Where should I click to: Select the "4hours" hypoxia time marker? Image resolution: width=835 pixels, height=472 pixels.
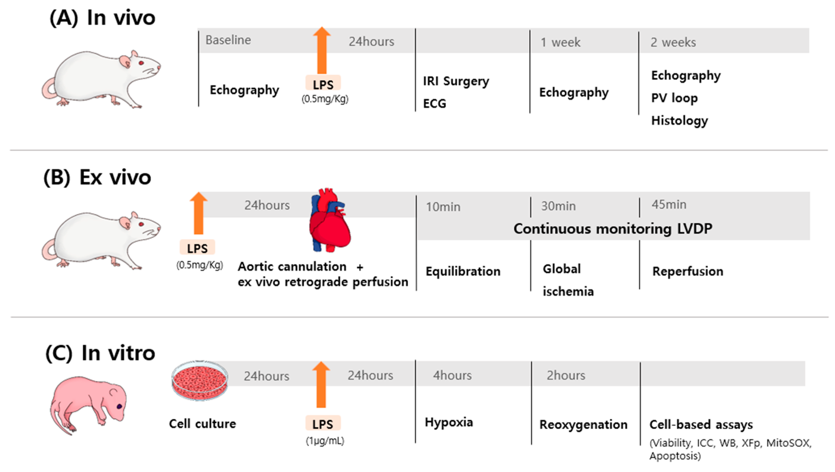pos(452,375)
